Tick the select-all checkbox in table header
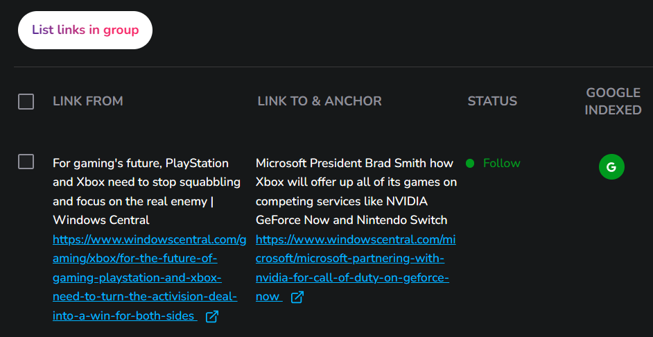Image resolution: width=653 pixels, height=337 pixels. pos(26,101)
